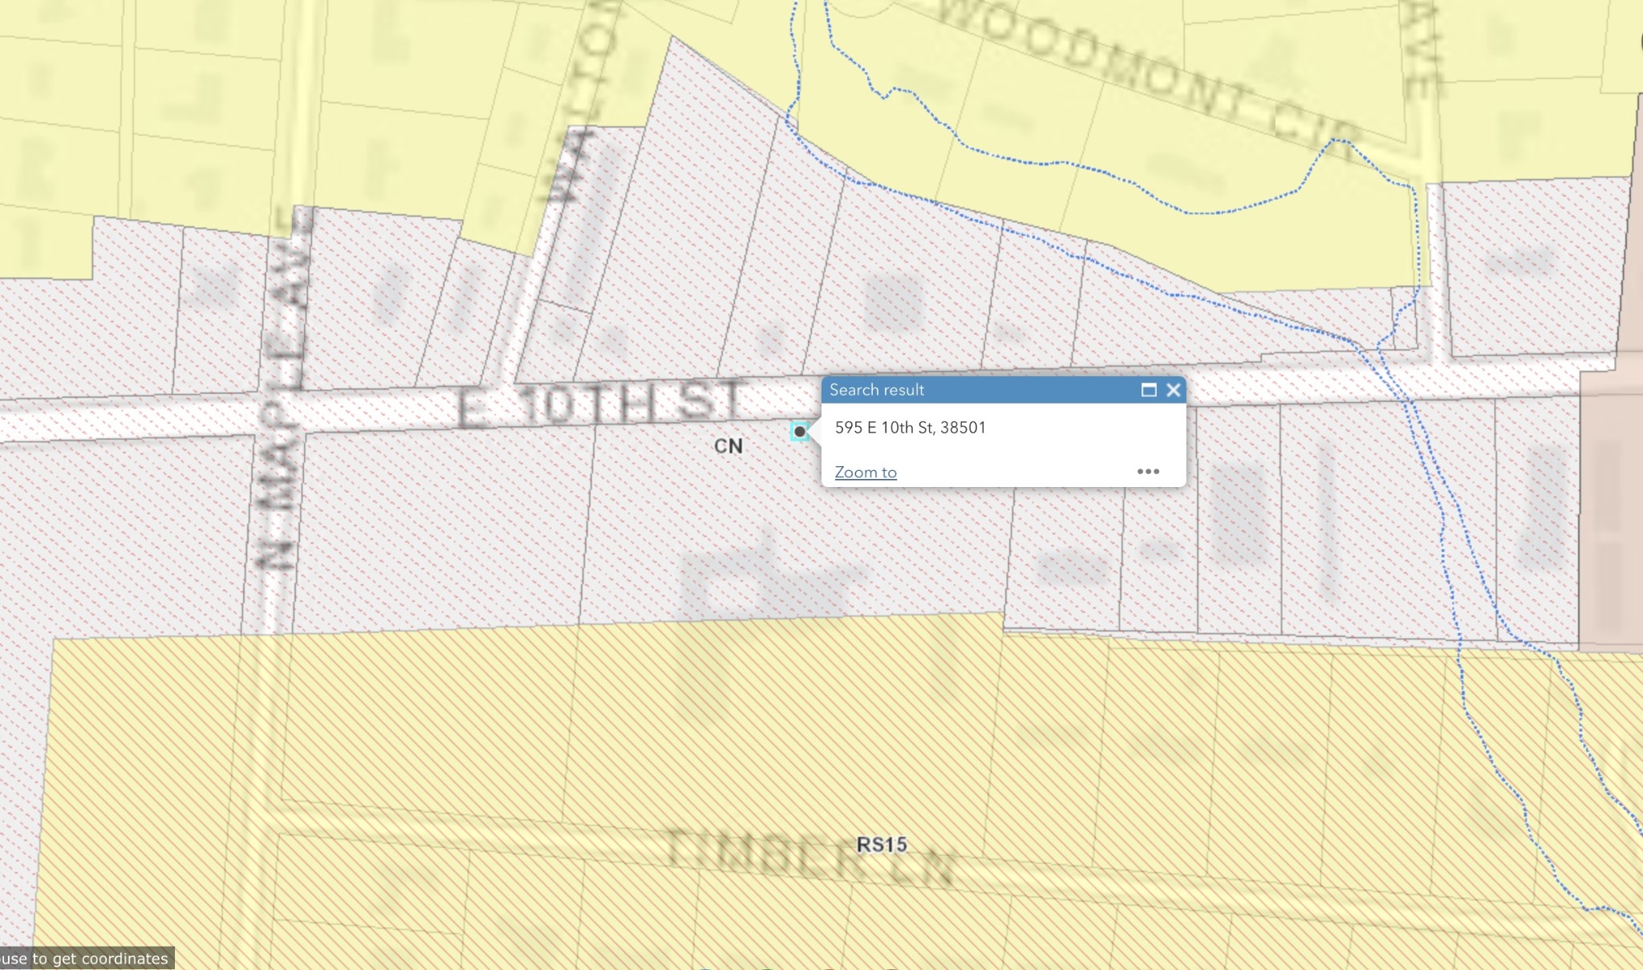Click the RS15 zoning label
Screen dimensions: 1643x970
pos(881,844)
